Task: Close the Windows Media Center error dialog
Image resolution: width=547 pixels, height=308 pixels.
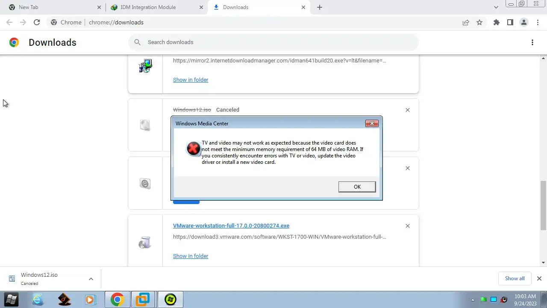Action: 372,123
